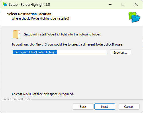Minimize the setup window
Viewport: 143px width, 113px height.
point(110,4)
